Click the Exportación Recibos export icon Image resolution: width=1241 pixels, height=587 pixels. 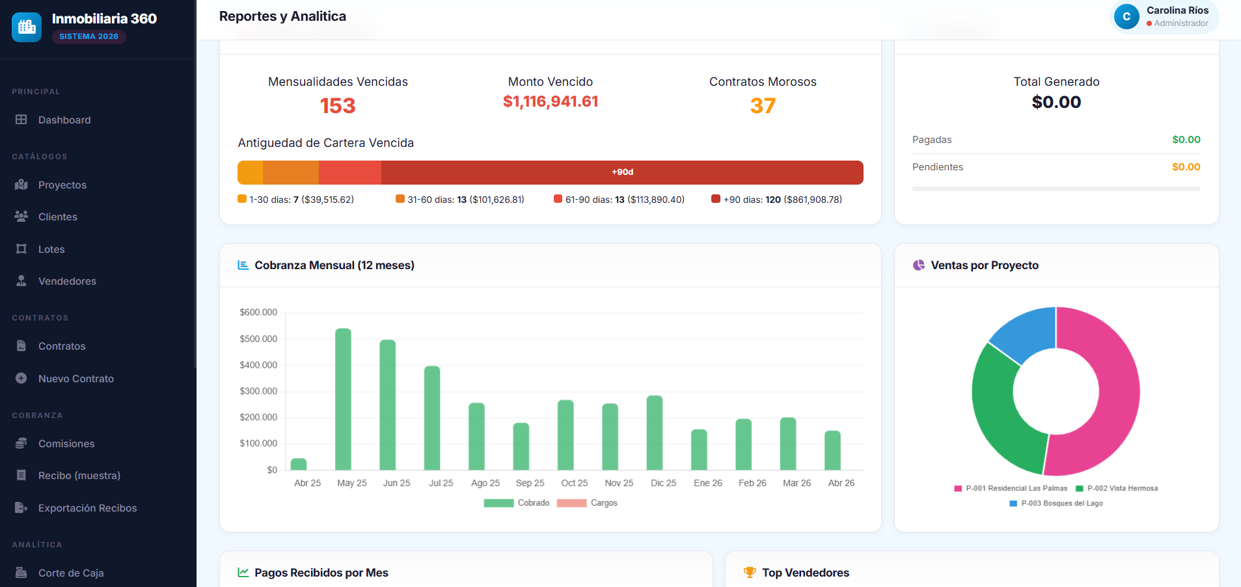(x=21, y=508)
